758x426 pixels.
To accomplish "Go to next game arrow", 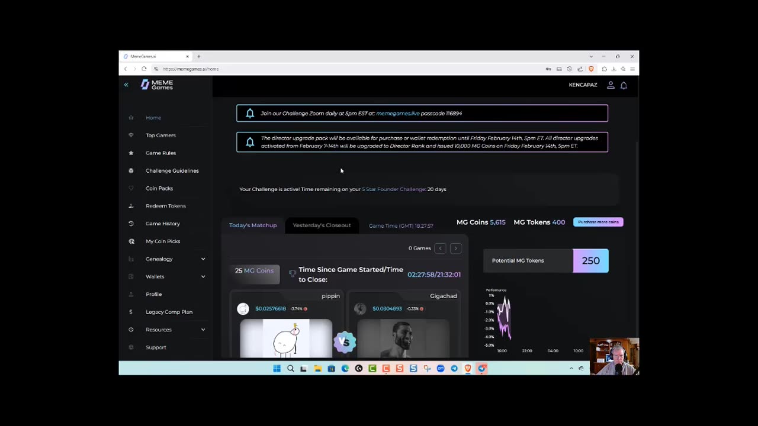I will pos(455,248).
